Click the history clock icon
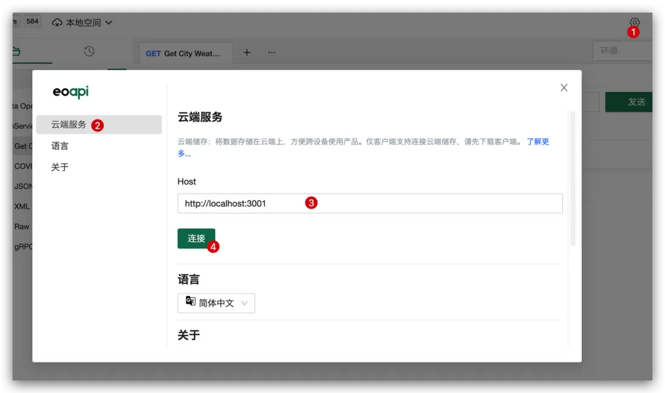 (89, 51)
